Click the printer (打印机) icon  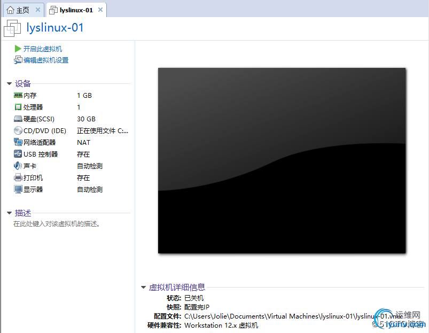pos(18,177)
